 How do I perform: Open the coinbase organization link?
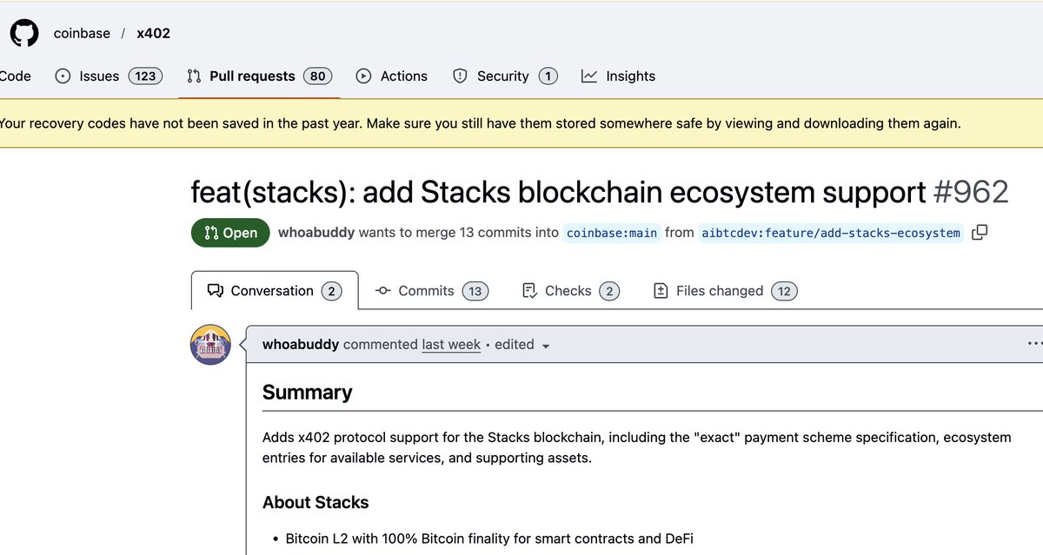pyautogui.click(x=82, y=33)
